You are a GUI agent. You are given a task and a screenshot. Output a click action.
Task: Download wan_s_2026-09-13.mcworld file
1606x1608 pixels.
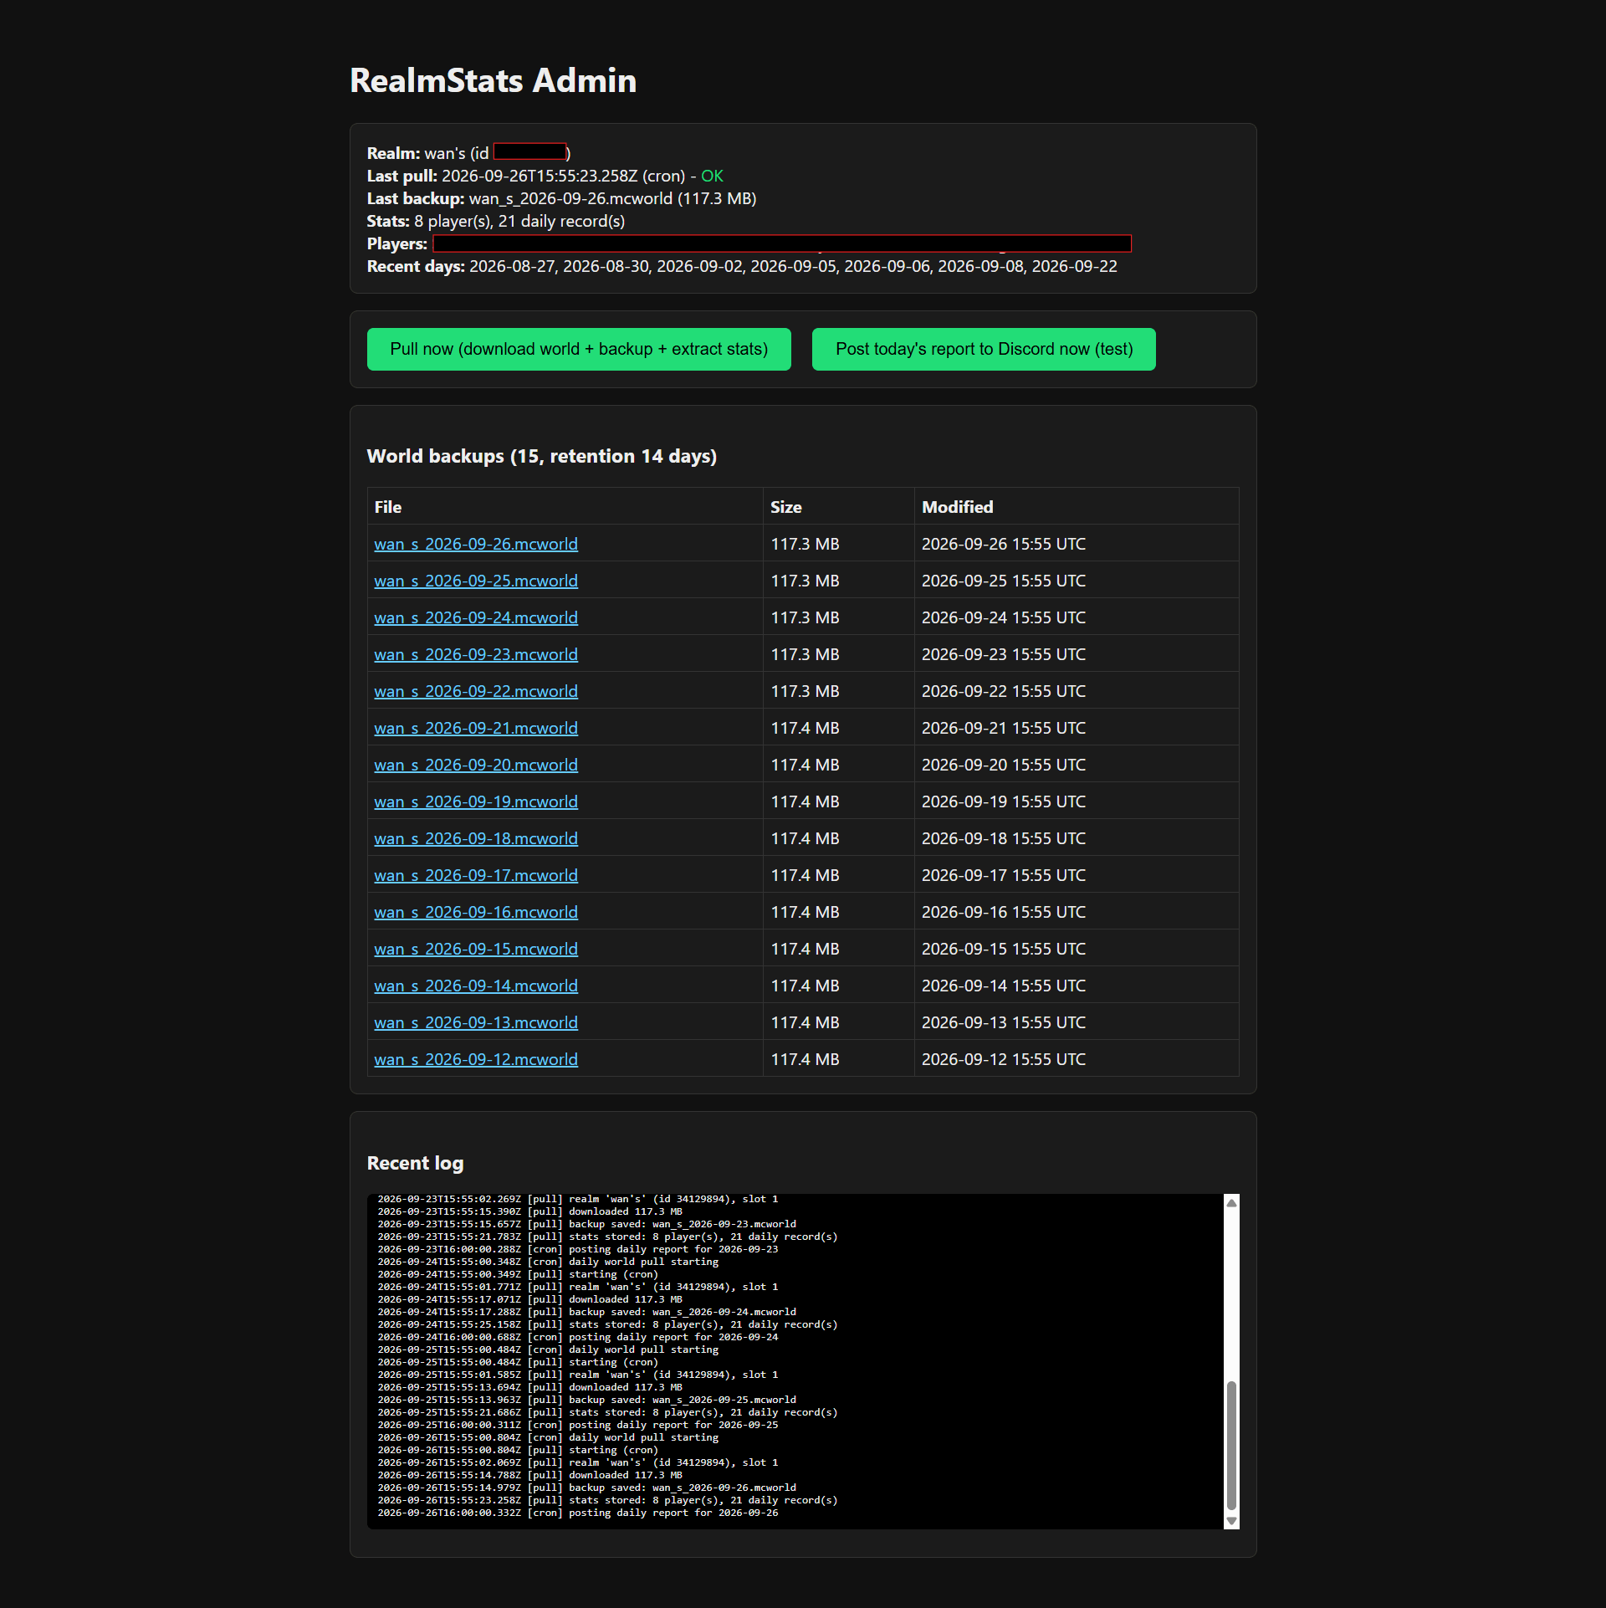coord(476,1022)
